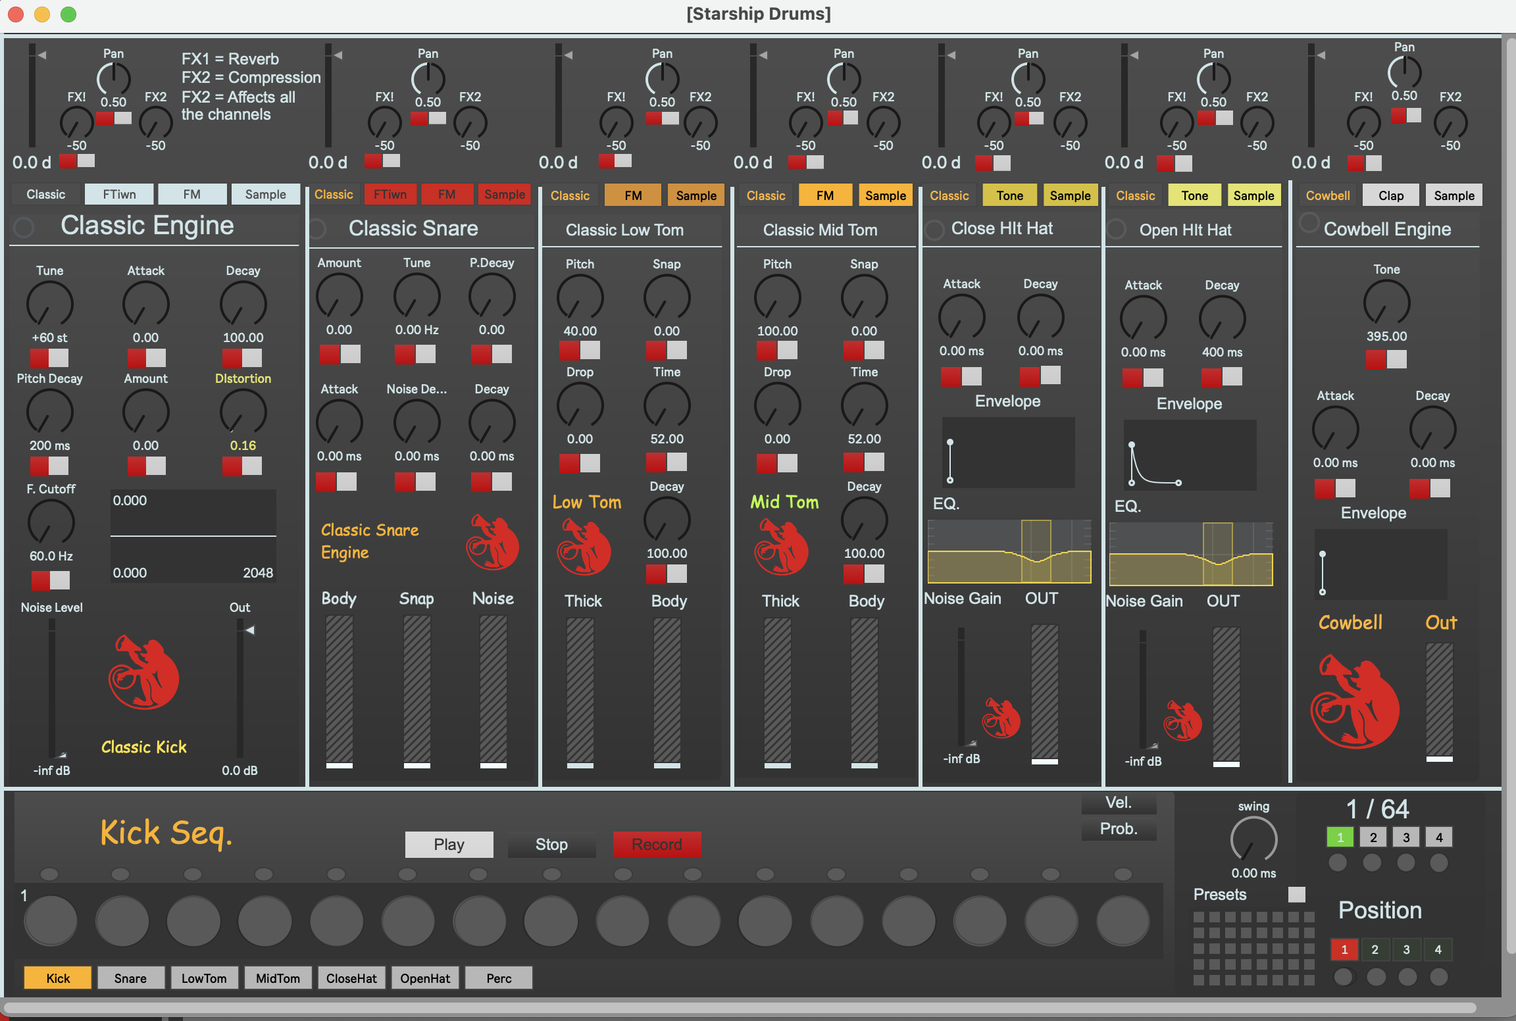Click the red monkey logo above Classic Kick

[x=144, y=672]
